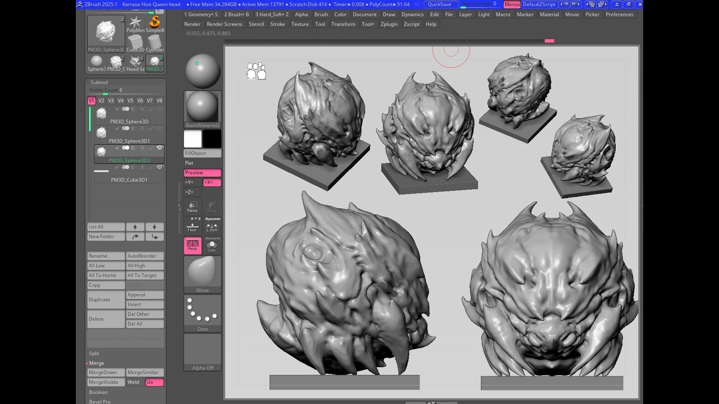
Task: Click the QuickSave button
Action: [439, 4]
